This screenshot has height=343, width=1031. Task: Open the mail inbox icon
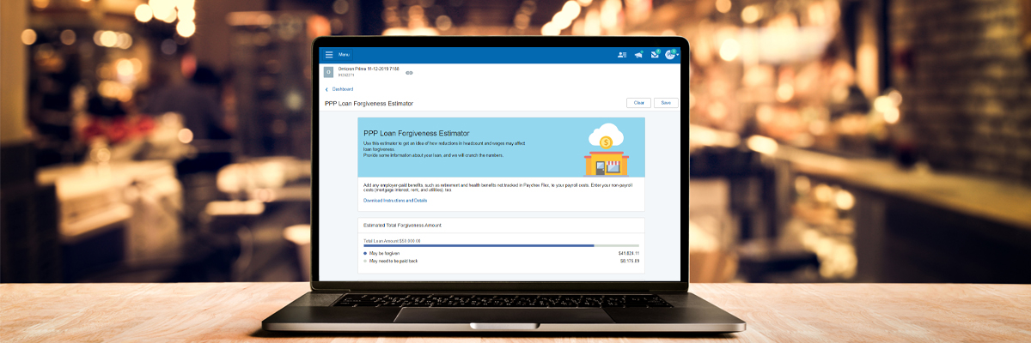coord(655,55)
